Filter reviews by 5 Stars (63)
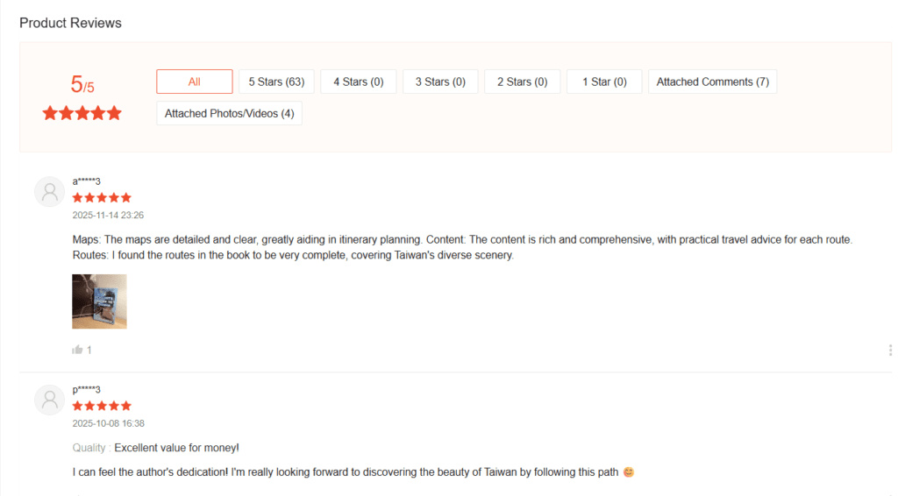This screenshot has height=496, width=898. pos(276,81)
